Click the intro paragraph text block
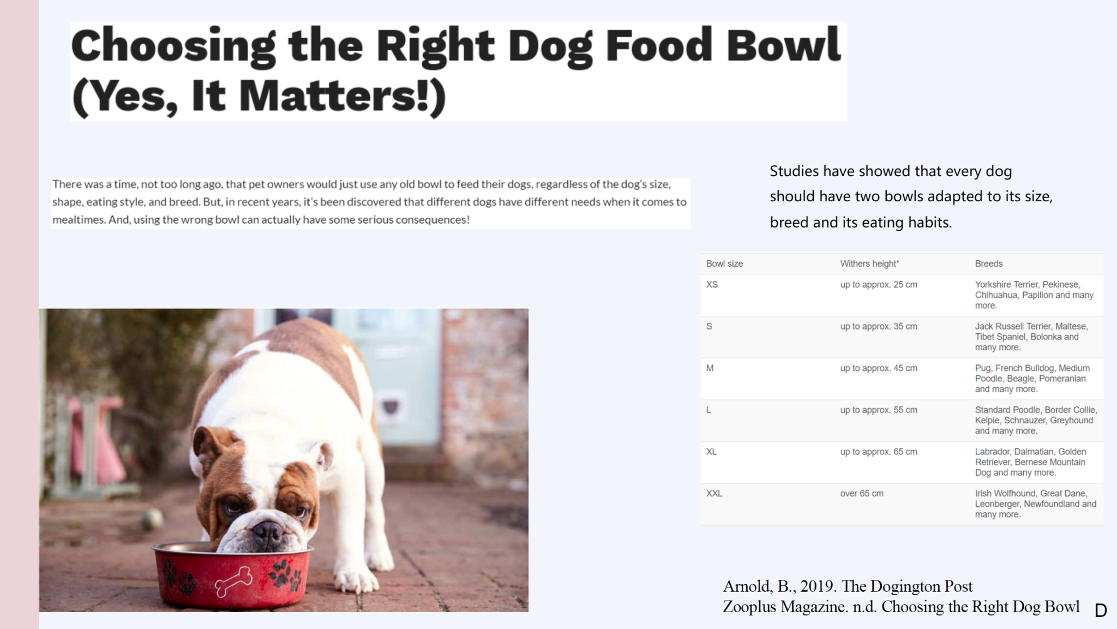This screenshot has width=1117, height=629. [x=371, y=202]
